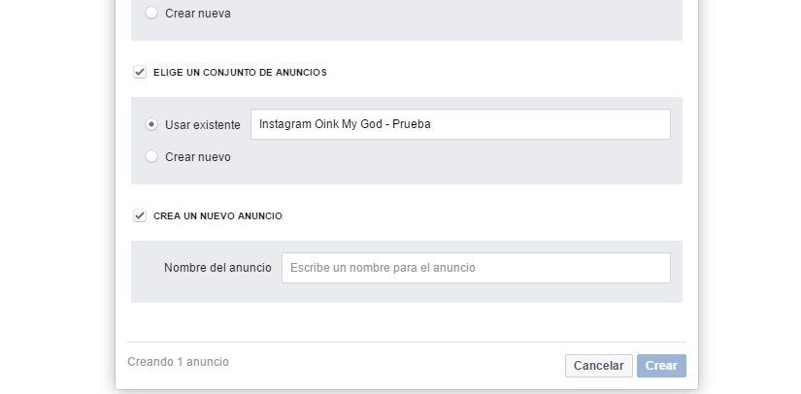
Task: Click the "Usar existente" label text
Action: (203, 125)
